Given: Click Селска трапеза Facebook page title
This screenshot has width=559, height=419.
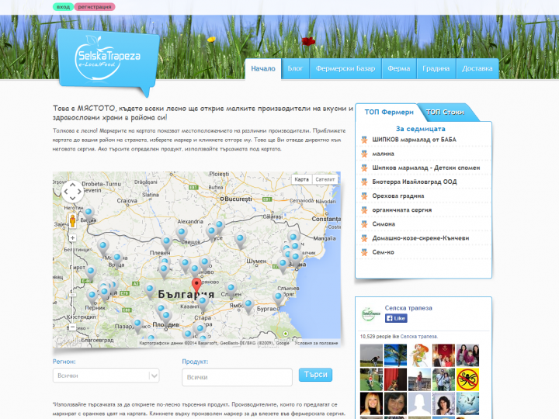Looking at the screenshot, I should [x=408, y=308].
